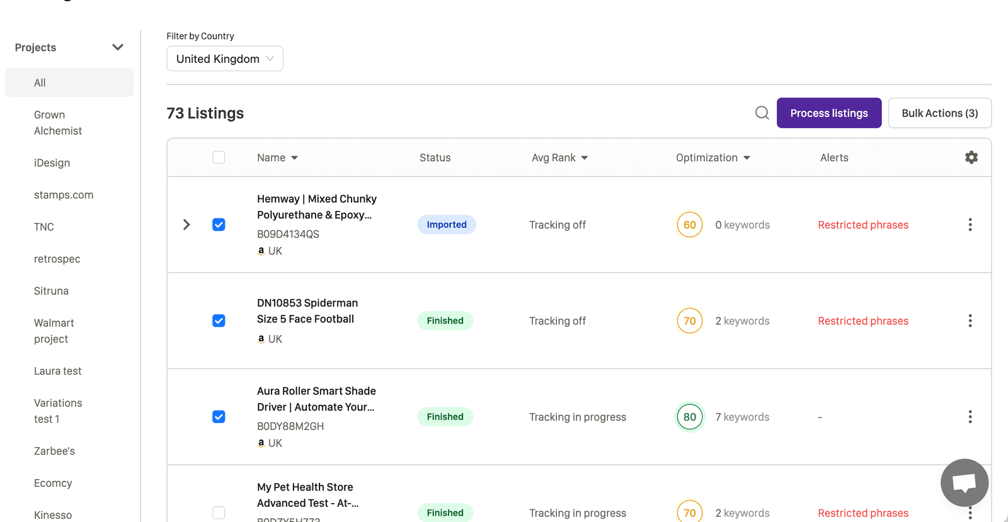The height and width of the screenshot is (522, 1008).
Task: Open the iDesign project
Action: [52, 162]
